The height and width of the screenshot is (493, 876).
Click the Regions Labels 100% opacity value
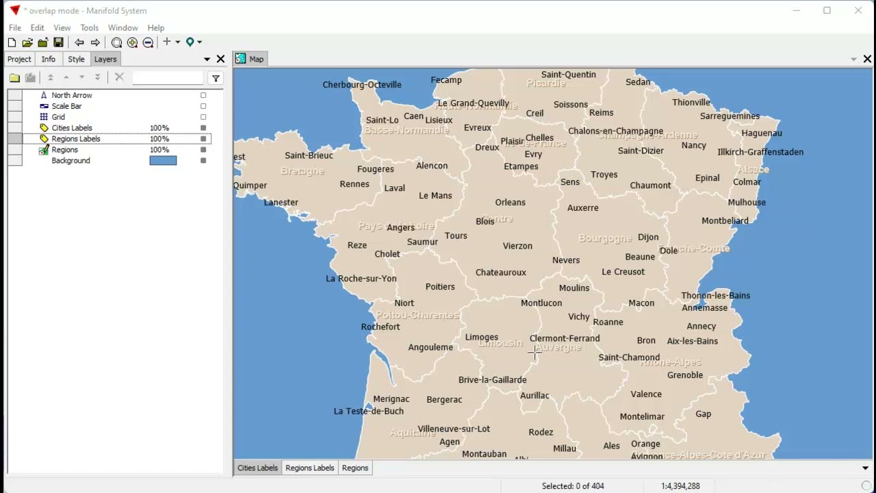(x=159, y=139)
